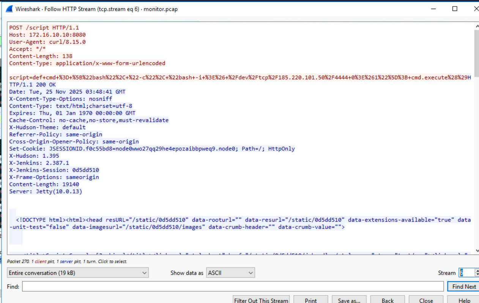The height and width of the screenshot is (303, 479).
Task: Click the Accept: */* line
Action: pyautogui.click(x=27, y=49)
